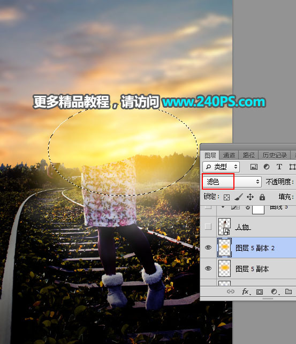
Task: Toggle lock all padlock icon
Action: tap(262, 197)
